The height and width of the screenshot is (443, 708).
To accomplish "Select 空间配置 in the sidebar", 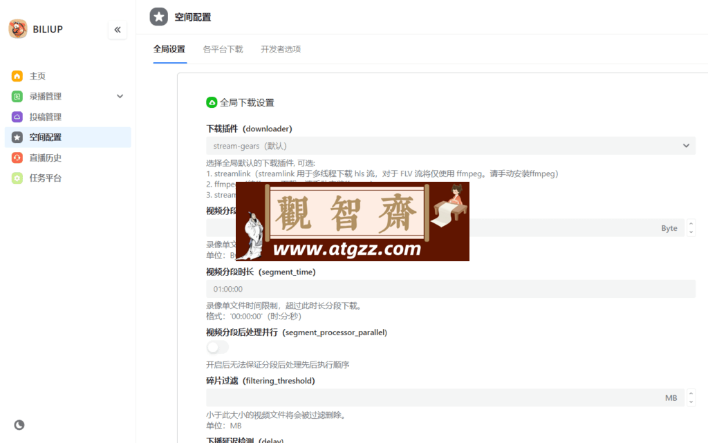I will tap(68, 137).
